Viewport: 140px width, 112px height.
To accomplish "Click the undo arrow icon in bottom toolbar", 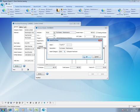I will point(14,103).
